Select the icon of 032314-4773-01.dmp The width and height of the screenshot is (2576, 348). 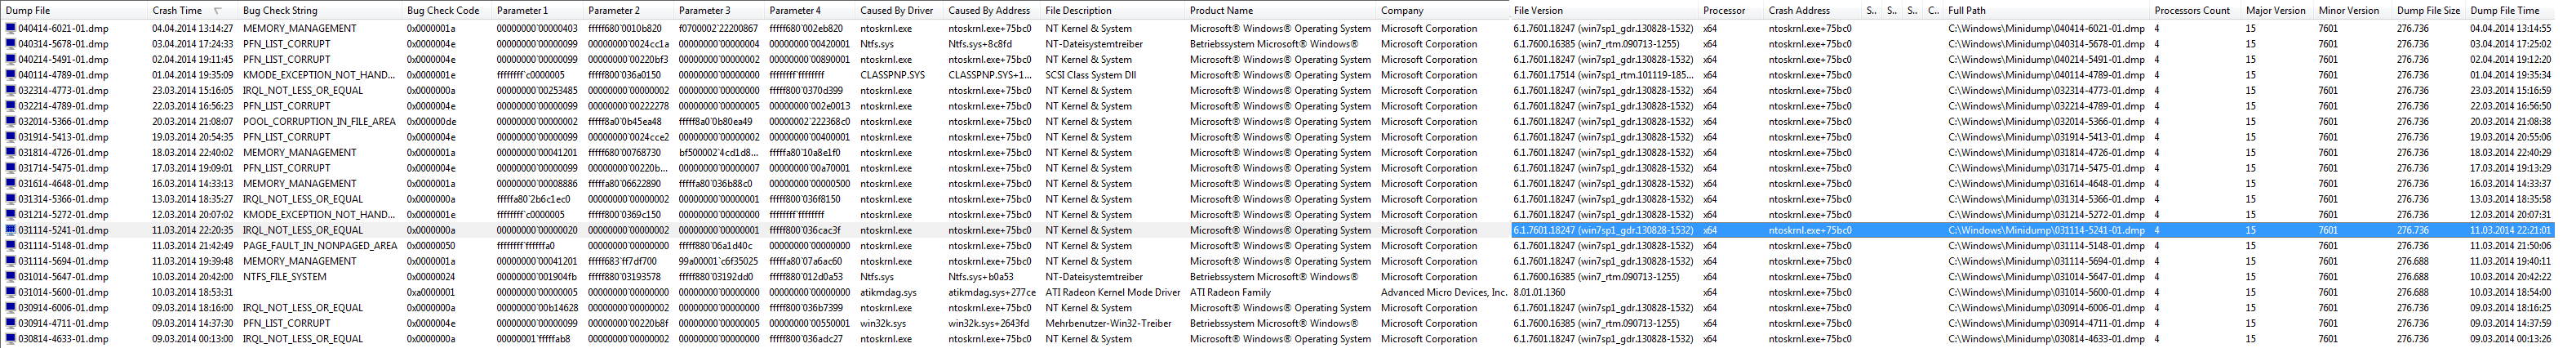click(11, 91)
